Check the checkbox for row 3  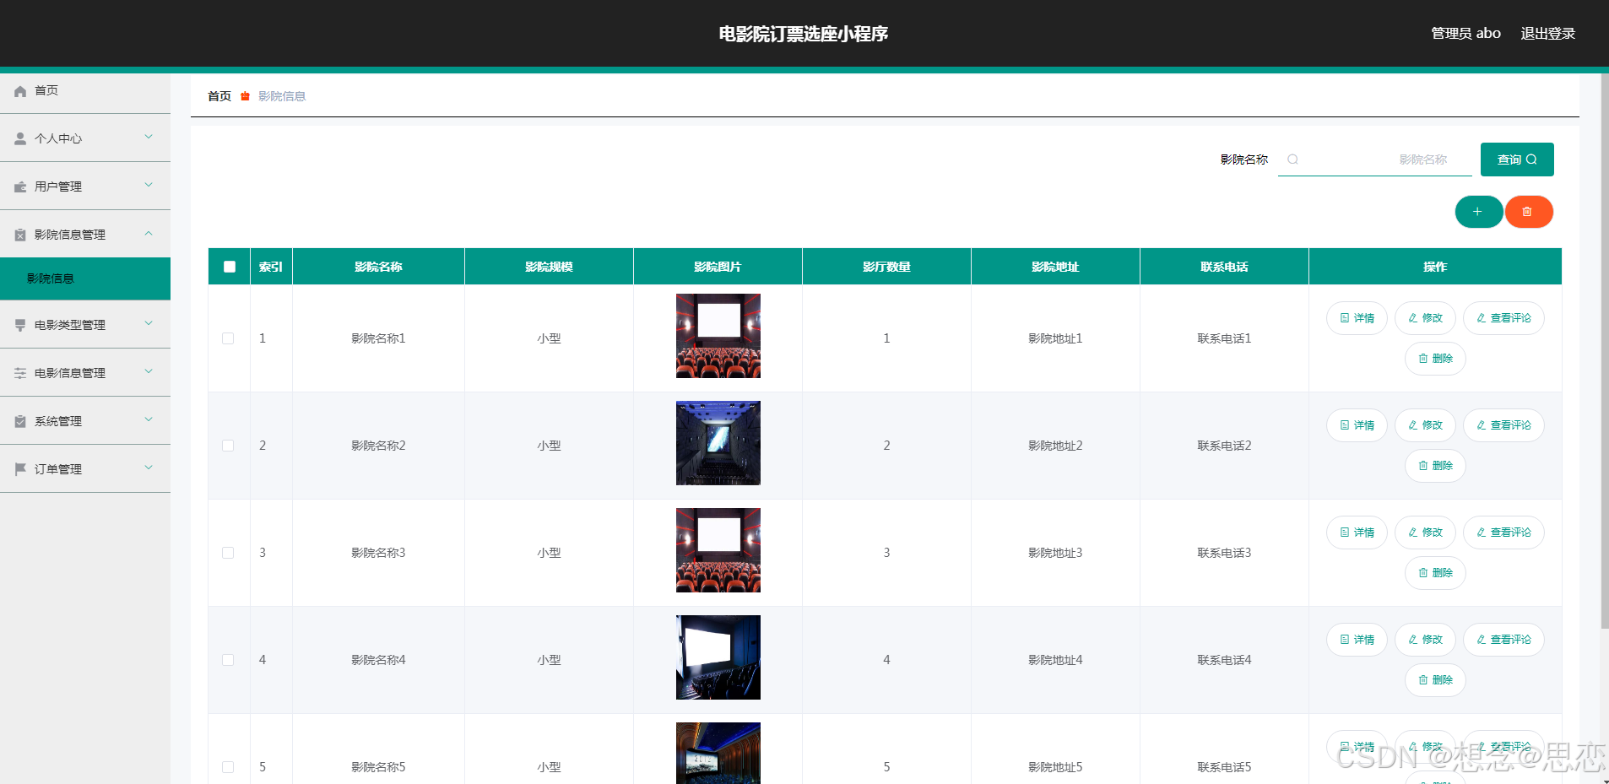pos(228,553)
